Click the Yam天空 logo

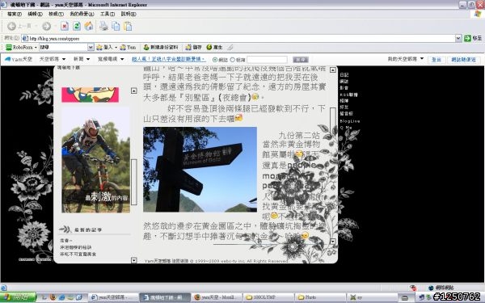(19, 59)
